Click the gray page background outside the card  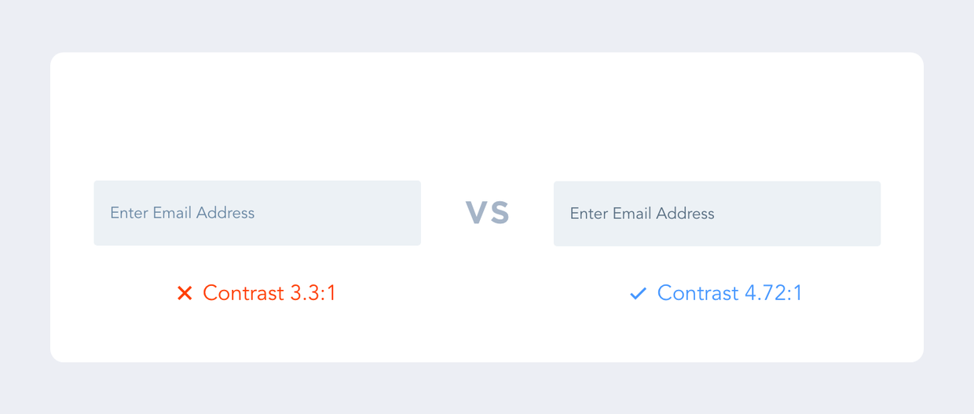tap(487, 25)
